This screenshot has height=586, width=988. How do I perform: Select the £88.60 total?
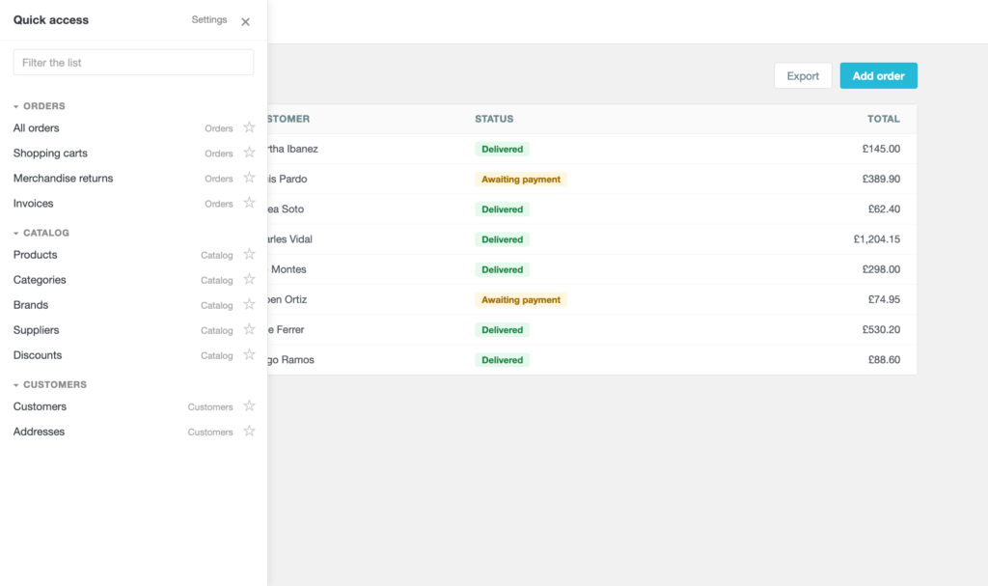click(x=884, y=360)
